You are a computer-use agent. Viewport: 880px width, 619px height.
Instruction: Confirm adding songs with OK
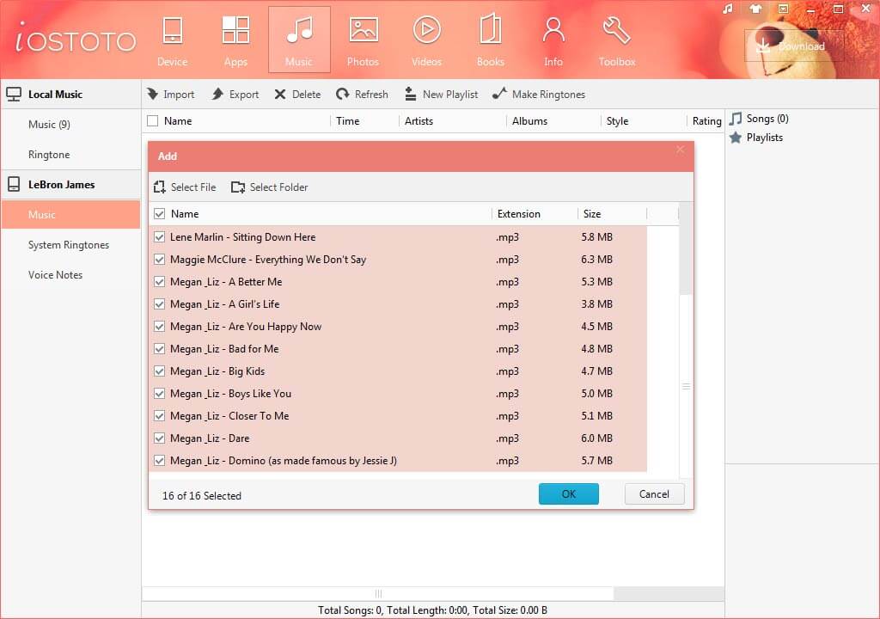[569, 493]
